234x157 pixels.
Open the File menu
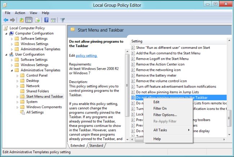[8, 13]
